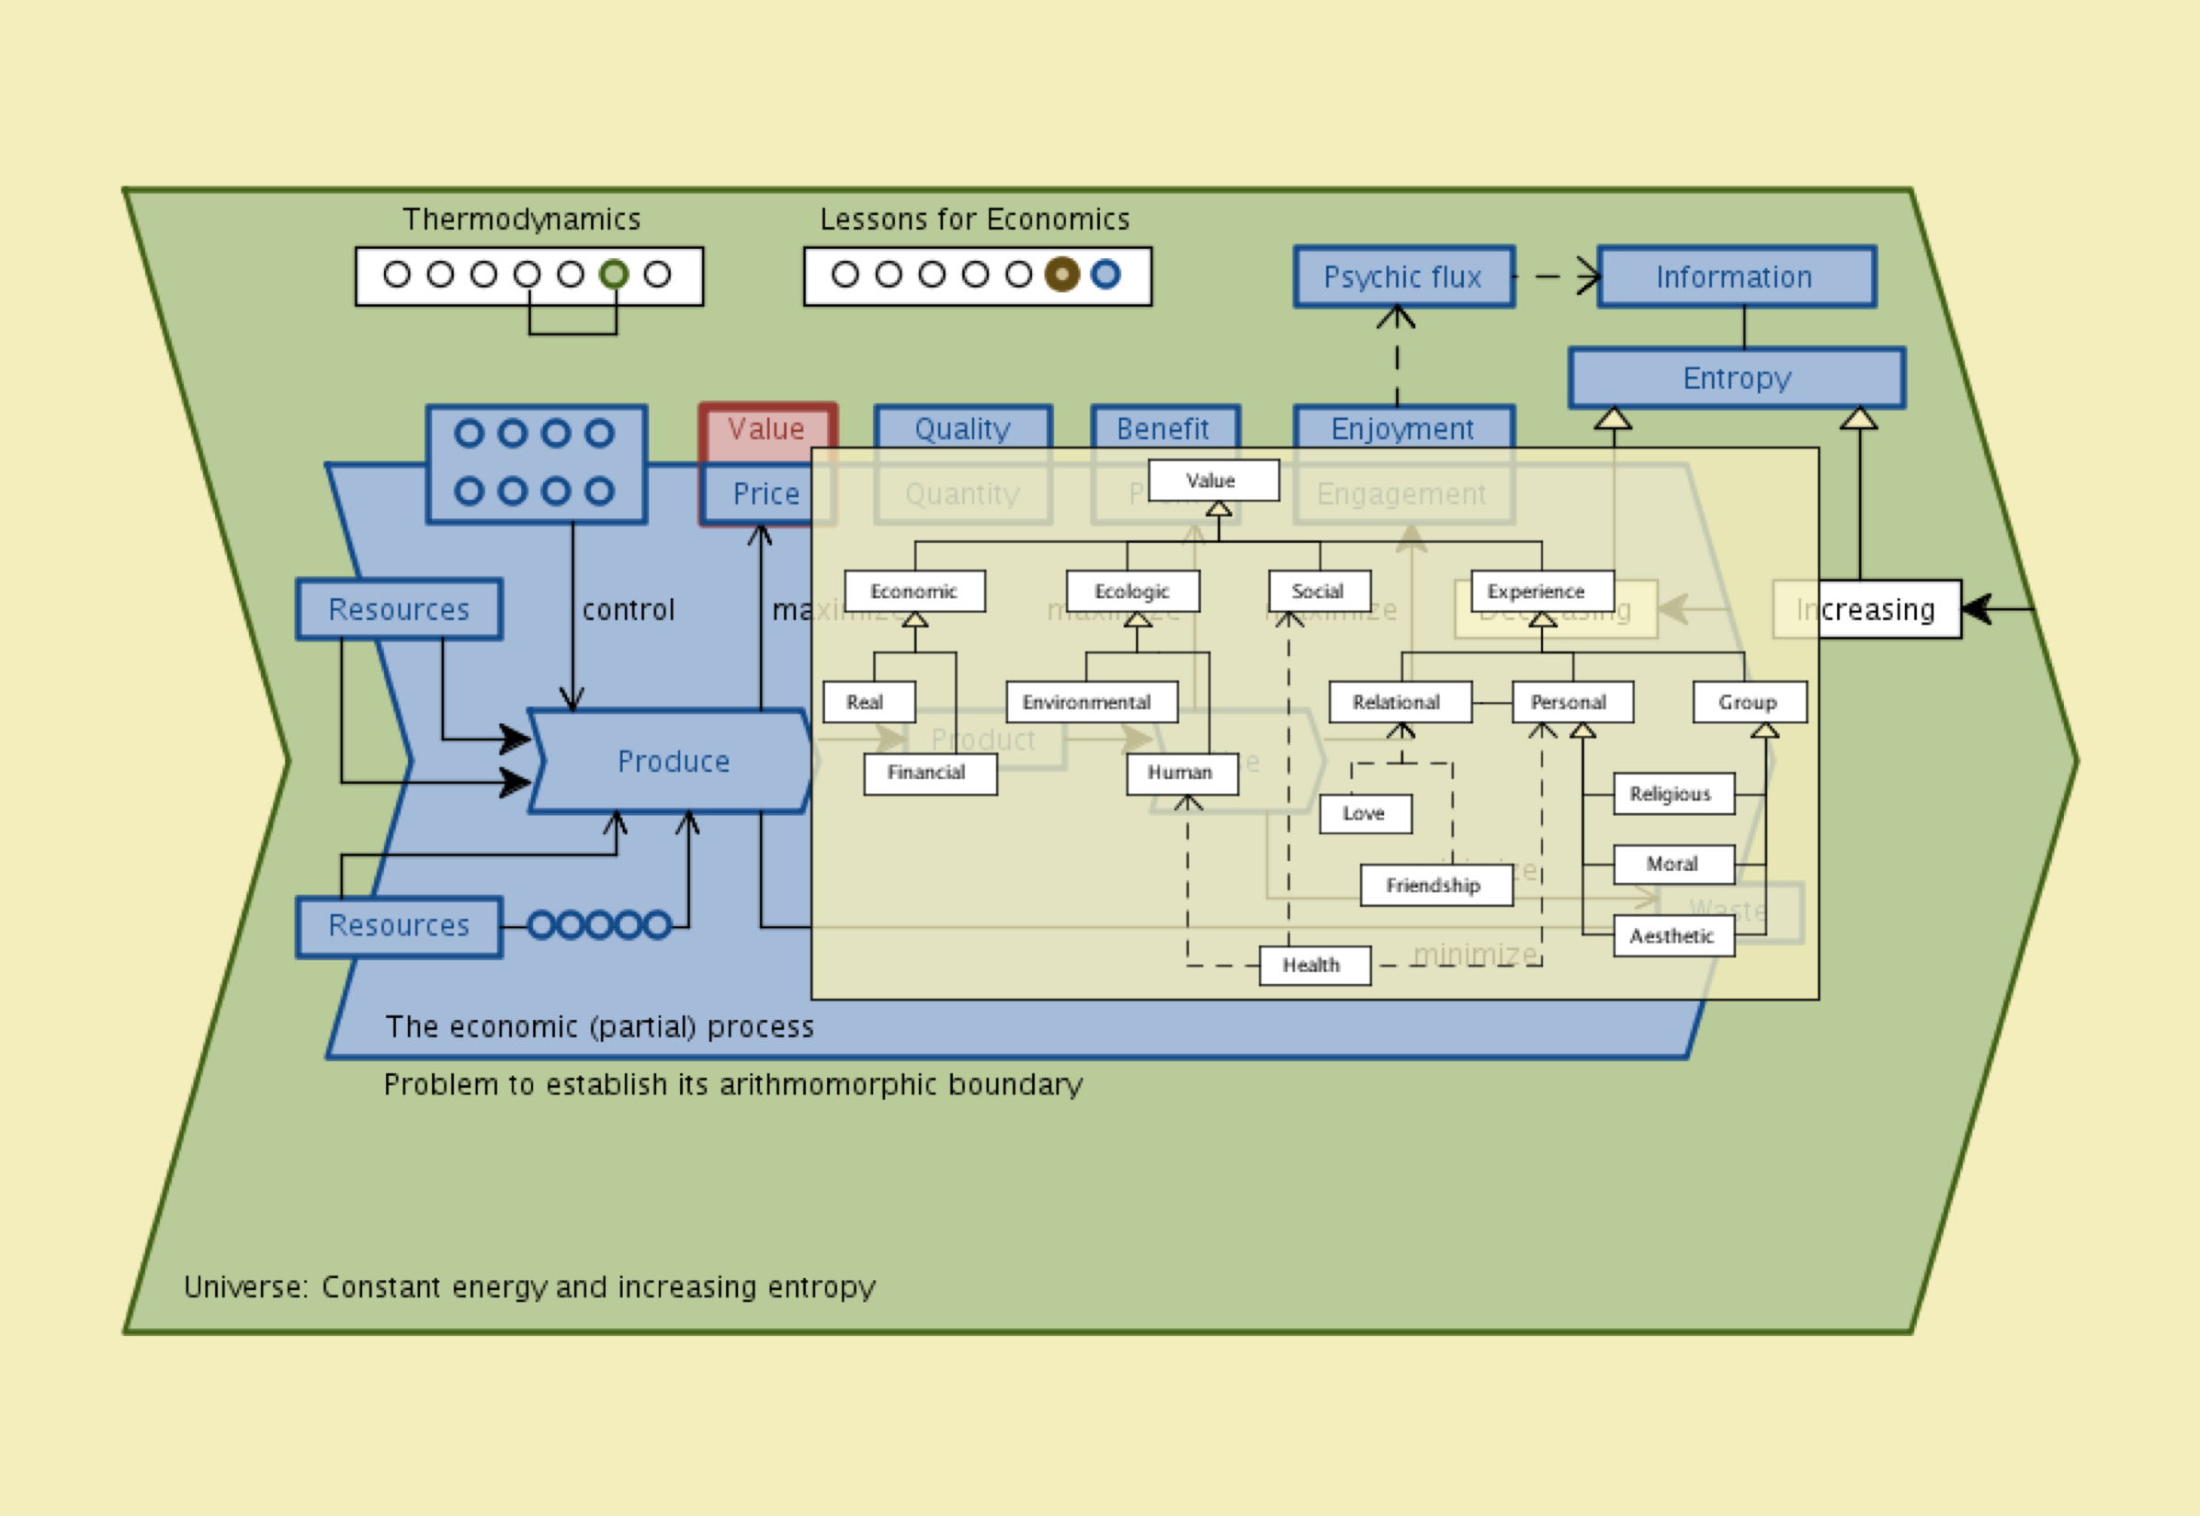This screenshot has height=1516, width=2200.
Task: Click the top-left circle in the blue eight-circle box
Action: pos(470,433)
